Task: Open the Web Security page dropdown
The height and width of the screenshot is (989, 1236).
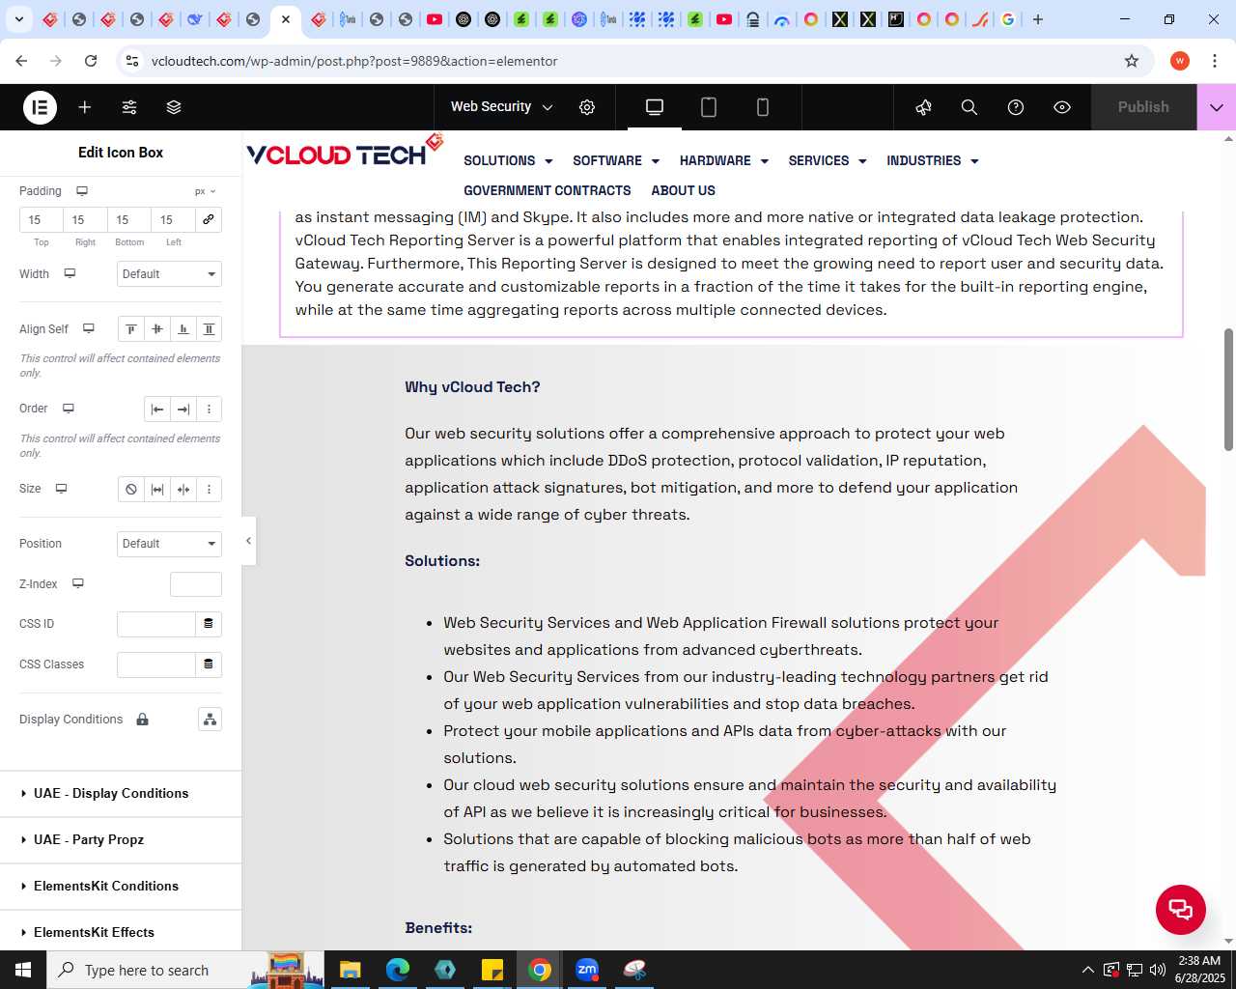Action: click(501, 107)
